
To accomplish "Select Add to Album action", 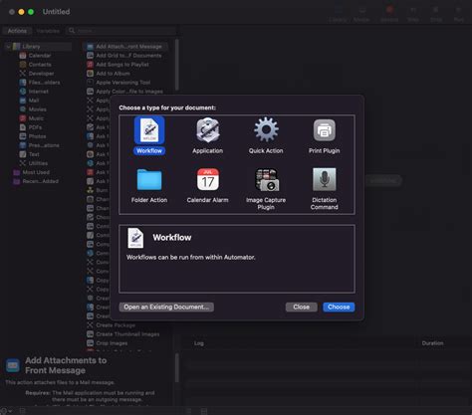I will (x=113, y=74).
